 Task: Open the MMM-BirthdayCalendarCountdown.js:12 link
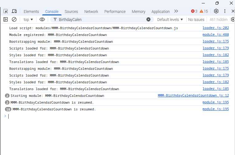click(193, 96)
